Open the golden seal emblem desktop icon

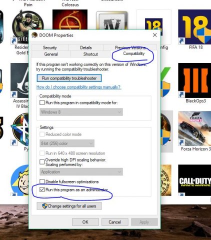[166, 180]
